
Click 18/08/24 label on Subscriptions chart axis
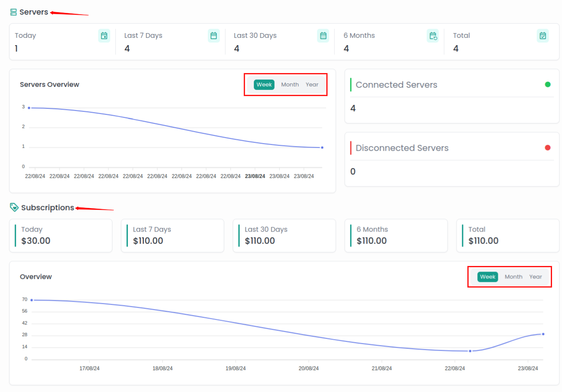[163, 369]
